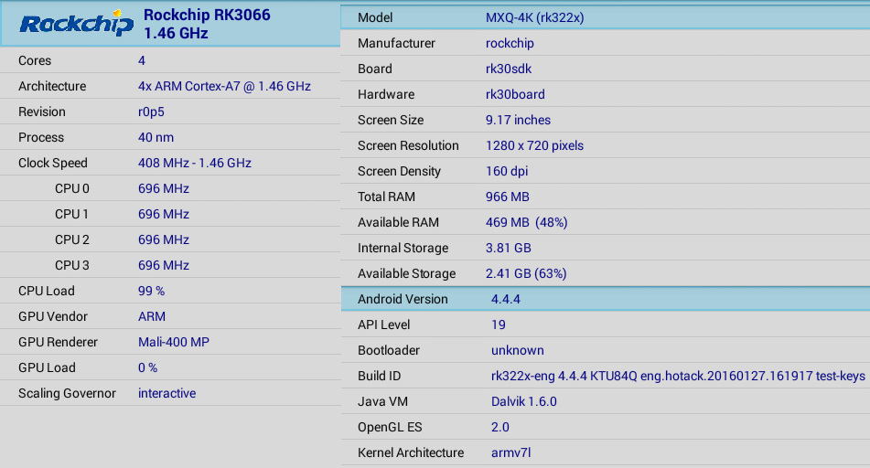870x468 pixels.
Task: Select Screen Size value 9.17 inches
Action: pos(518,120)
